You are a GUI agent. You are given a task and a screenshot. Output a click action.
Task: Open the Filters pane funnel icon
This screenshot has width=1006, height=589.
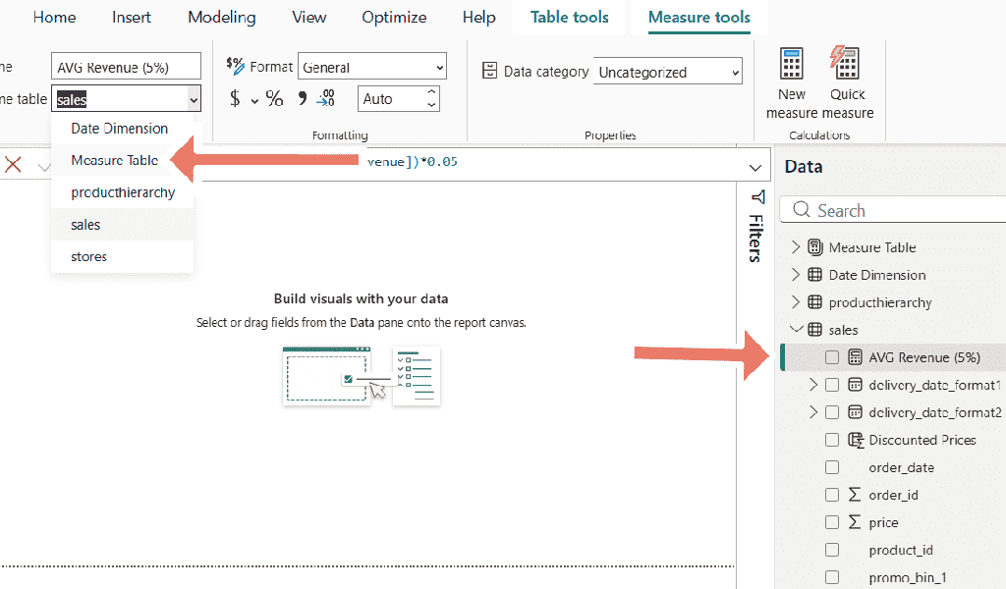tap(758, 196)
